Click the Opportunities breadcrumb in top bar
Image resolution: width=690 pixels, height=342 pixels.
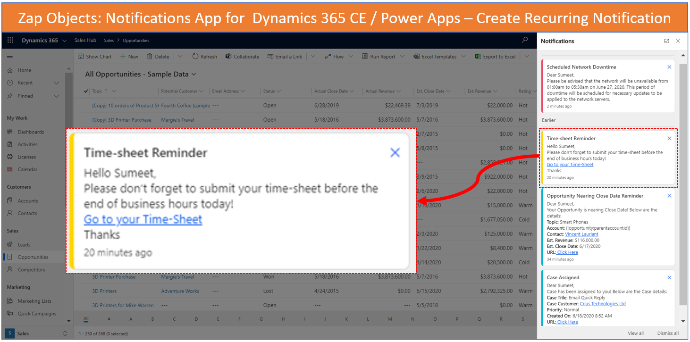point(136,41)
